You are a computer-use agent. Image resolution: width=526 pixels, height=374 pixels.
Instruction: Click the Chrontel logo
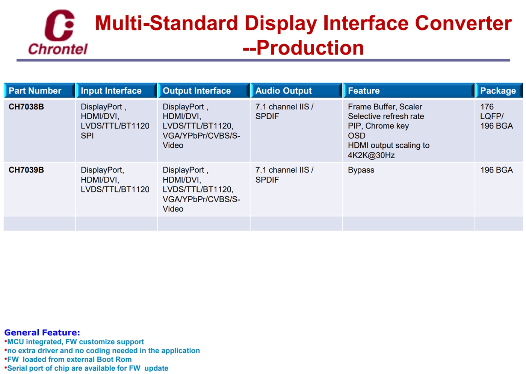click(58, 32)
